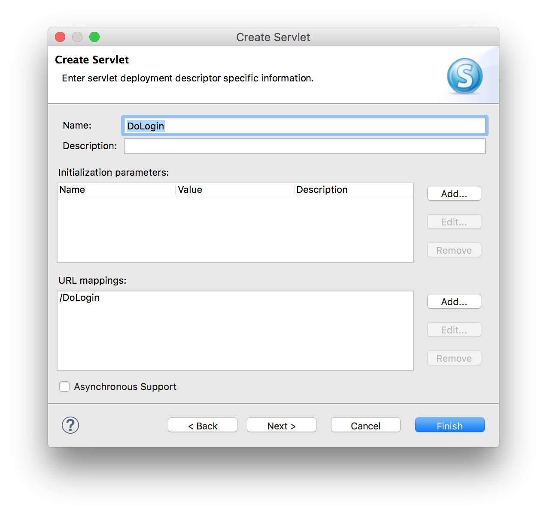
Task: Go back with the Back button
Action: tap(202, 425)
